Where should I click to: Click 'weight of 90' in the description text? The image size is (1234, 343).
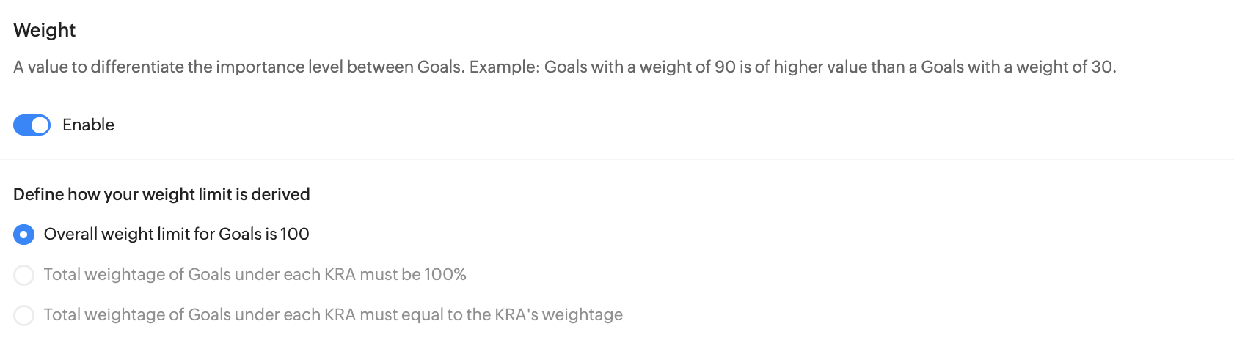pyautogui.click(x=687, y=67)
